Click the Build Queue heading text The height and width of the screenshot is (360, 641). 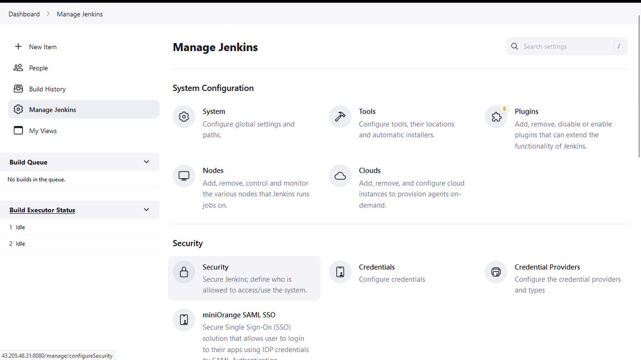(x=28, y=162)
